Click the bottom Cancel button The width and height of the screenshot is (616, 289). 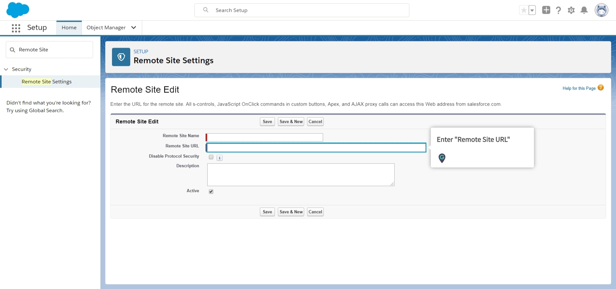315,212
